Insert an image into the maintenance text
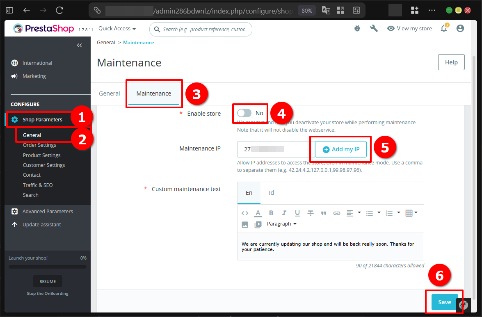Image resolution: width=482 pixels, height=317 pixels. click(x=245, y=224)
